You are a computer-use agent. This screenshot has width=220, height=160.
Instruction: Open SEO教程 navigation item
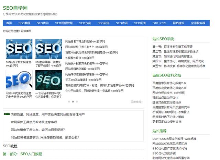(24, 23)
